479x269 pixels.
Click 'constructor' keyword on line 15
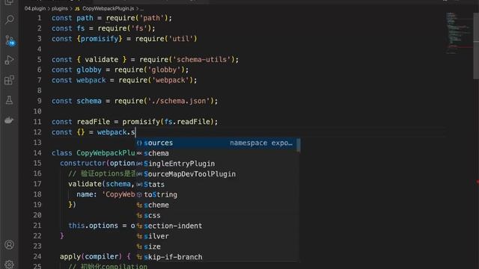[83, 163]
